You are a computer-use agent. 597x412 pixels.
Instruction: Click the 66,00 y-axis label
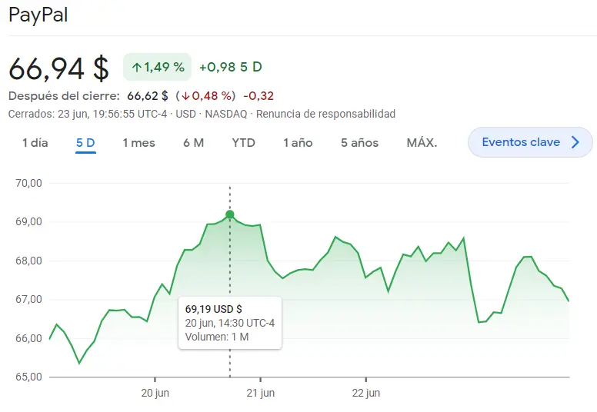pos(28,338)
